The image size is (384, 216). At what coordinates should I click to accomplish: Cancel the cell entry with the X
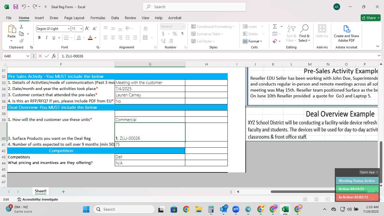click(40, 56)
